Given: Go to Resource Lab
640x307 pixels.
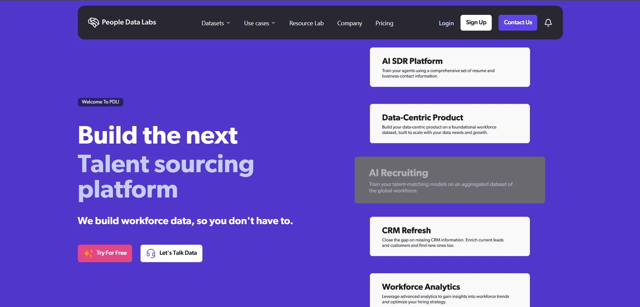Looking at the screenshot, I should (x=306, y=23).
